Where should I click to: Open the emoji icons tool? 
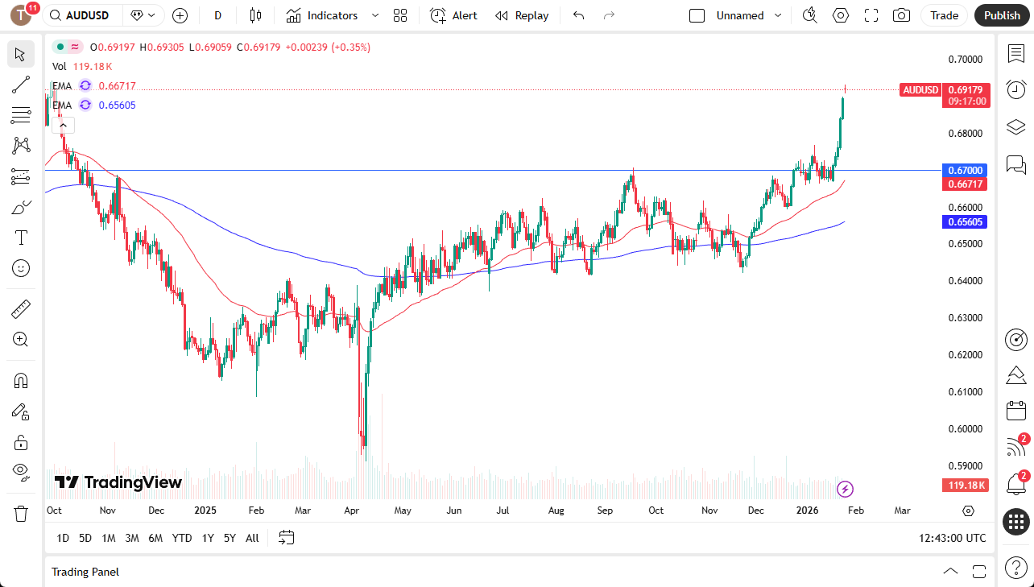click(x=20, y=268)
